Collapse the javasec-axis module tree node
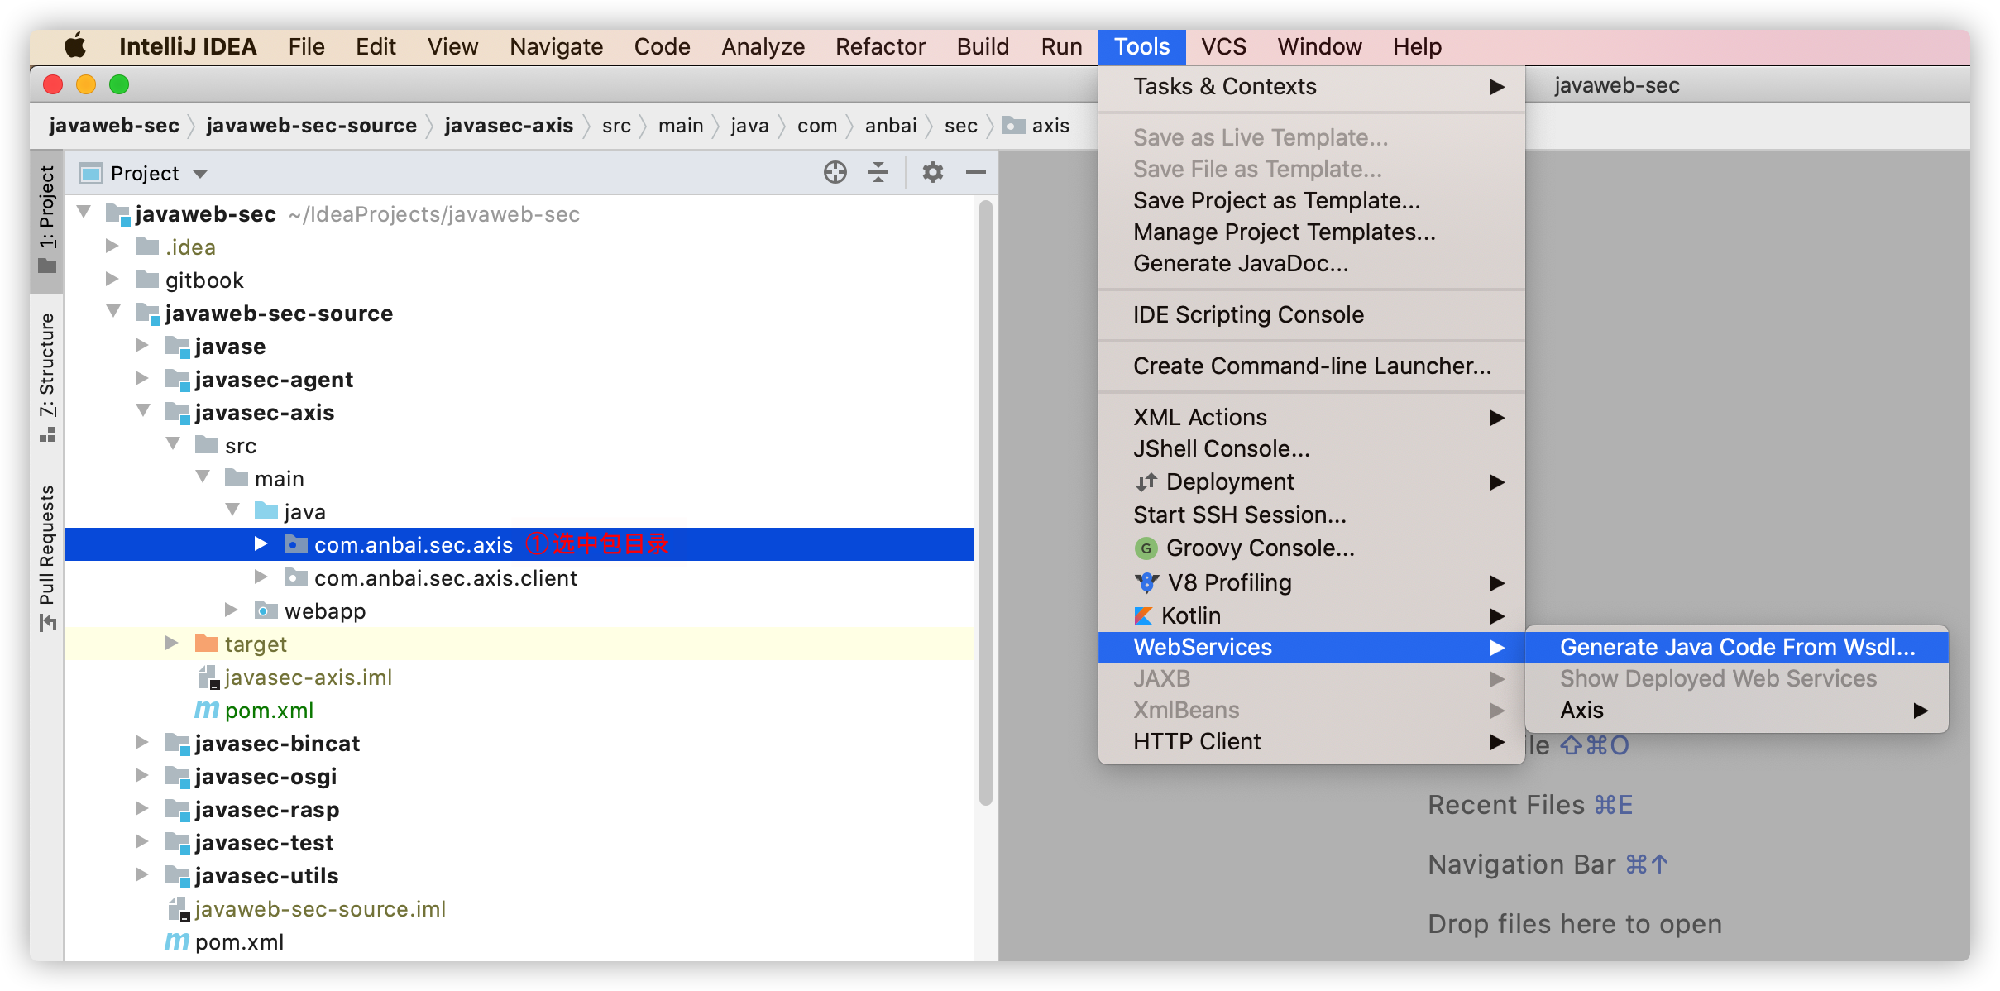The image size is (2000, 991). tap(143, 411)
